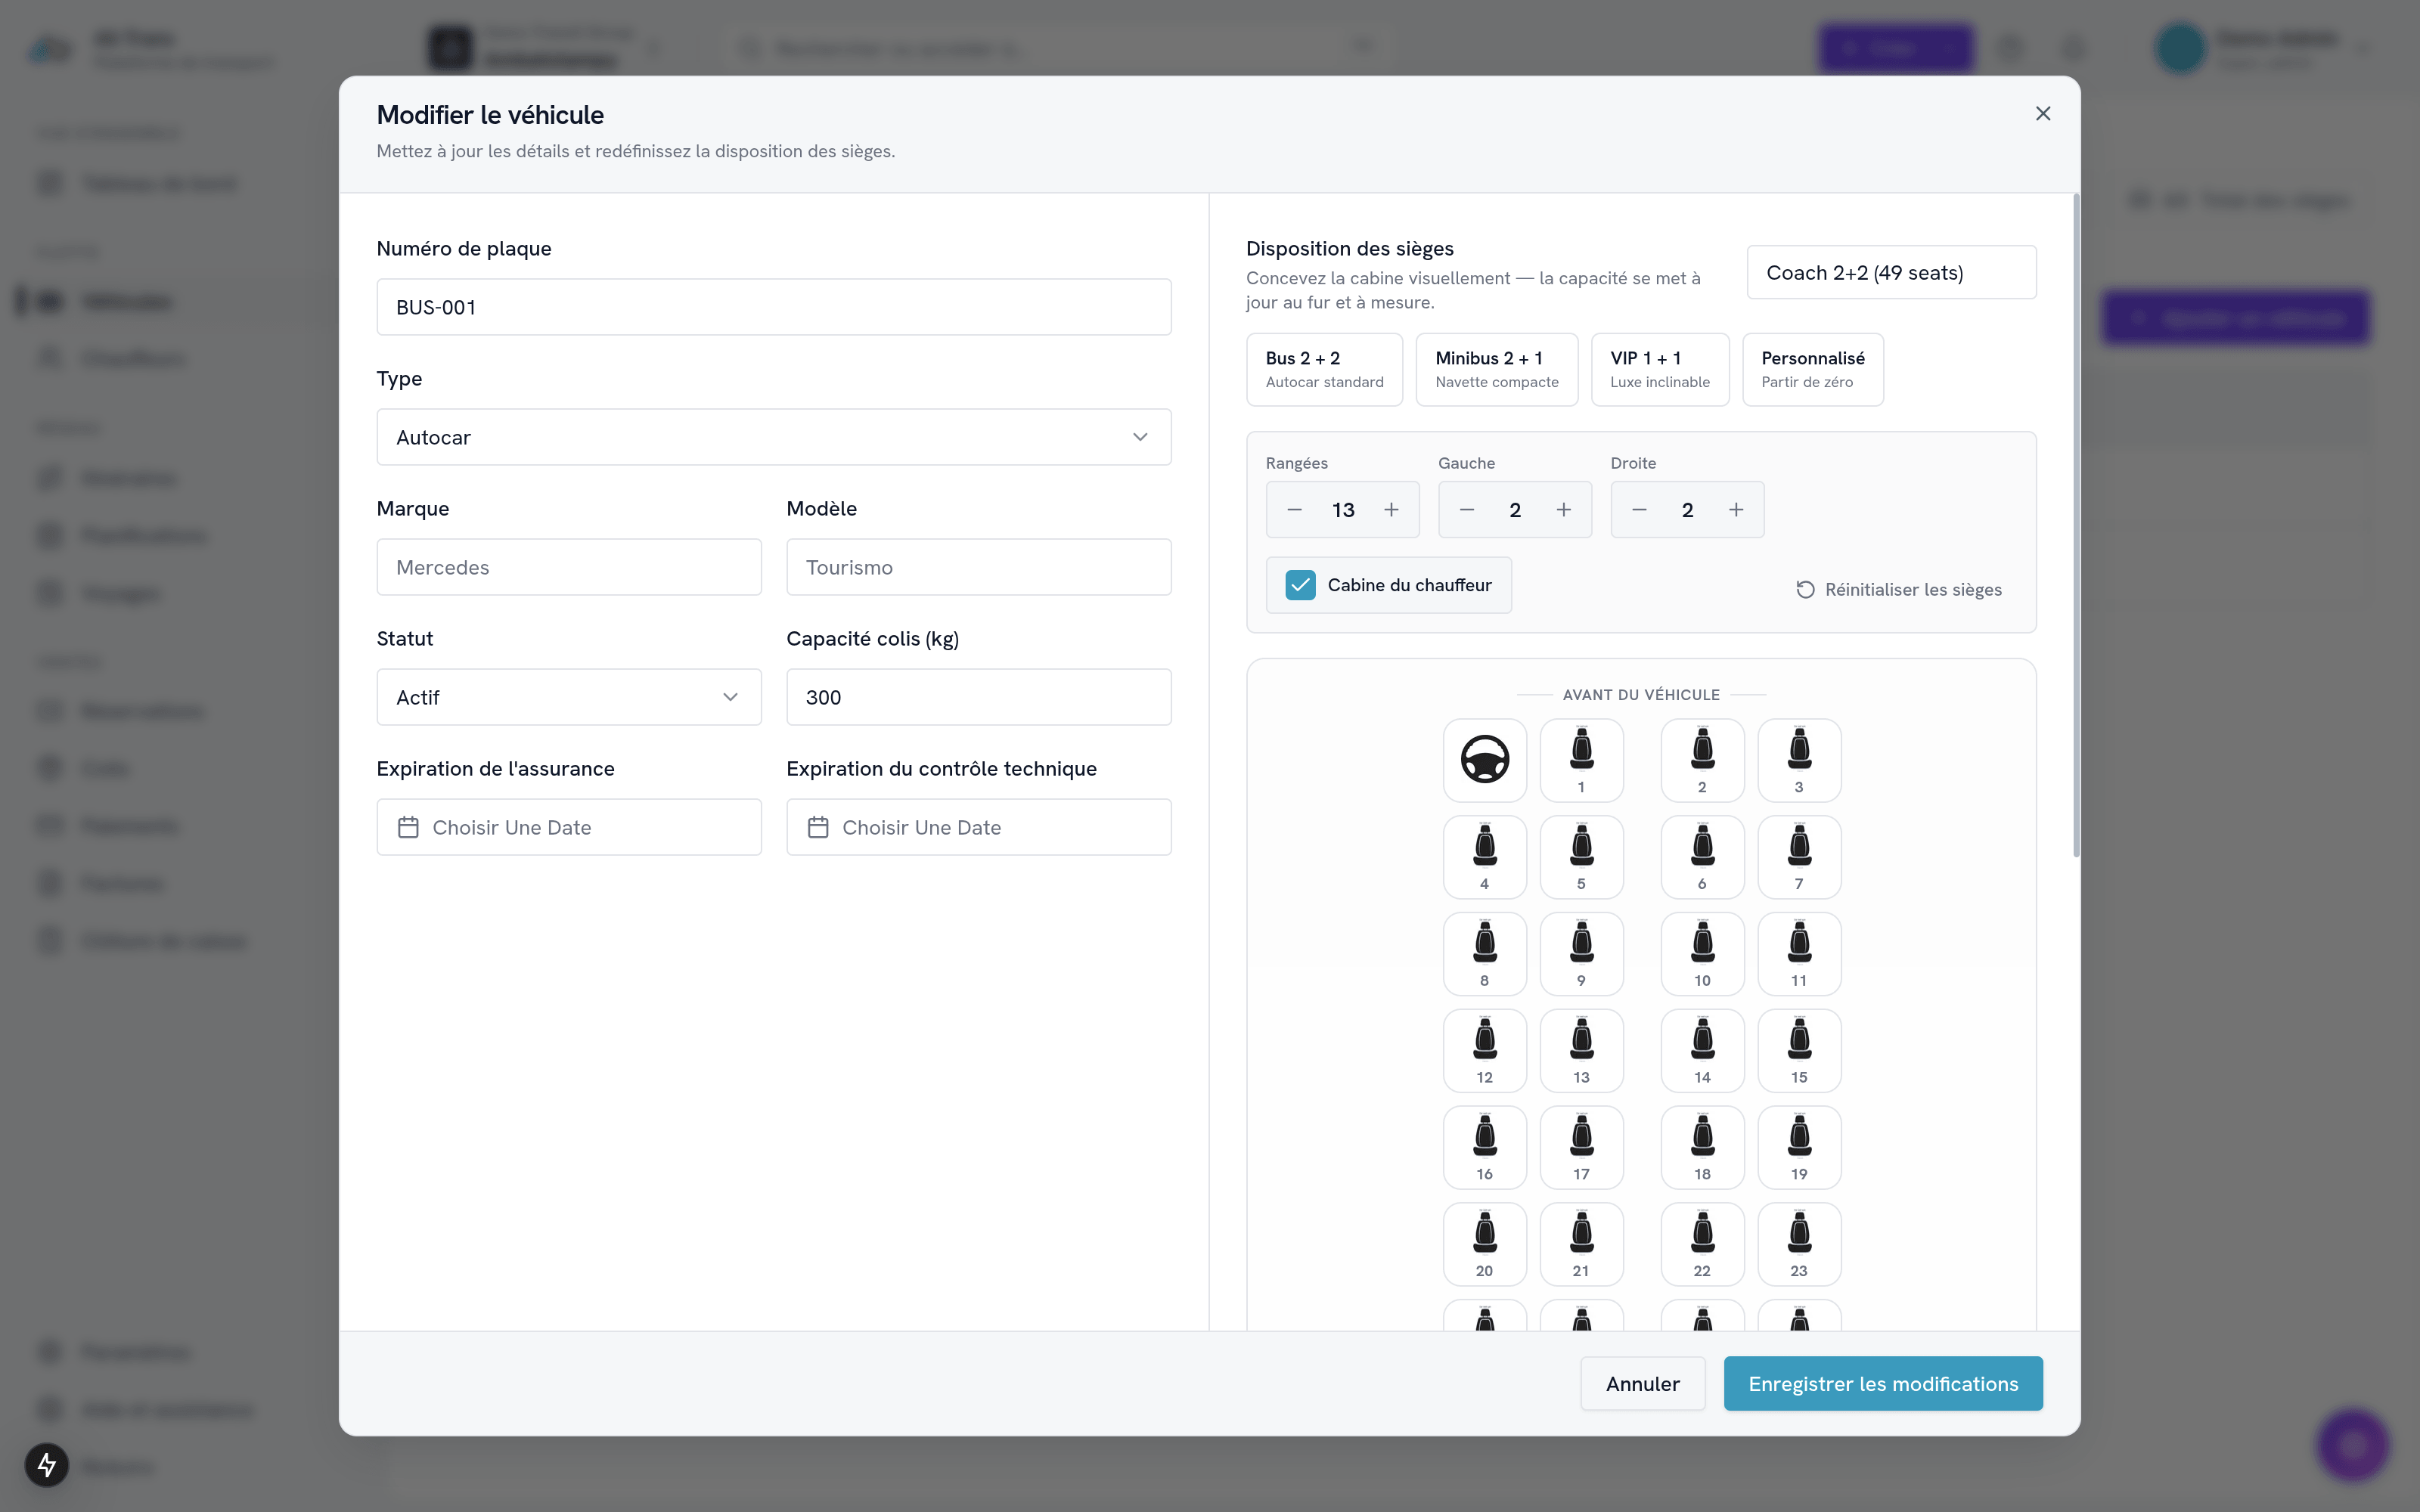Choose the Bus 2 + 2 preset
Screen dimensions: 2420x1512
click(1324, 370)
